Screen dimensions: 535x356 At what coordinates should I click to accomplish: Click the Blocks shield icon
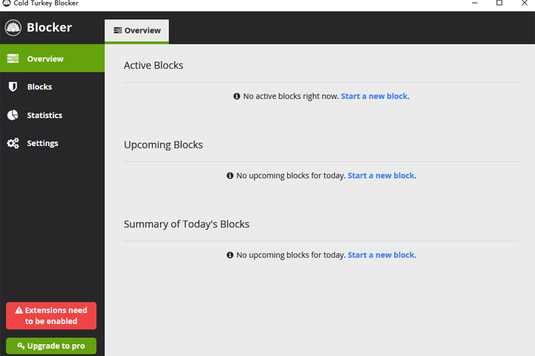tap(13, 87)
